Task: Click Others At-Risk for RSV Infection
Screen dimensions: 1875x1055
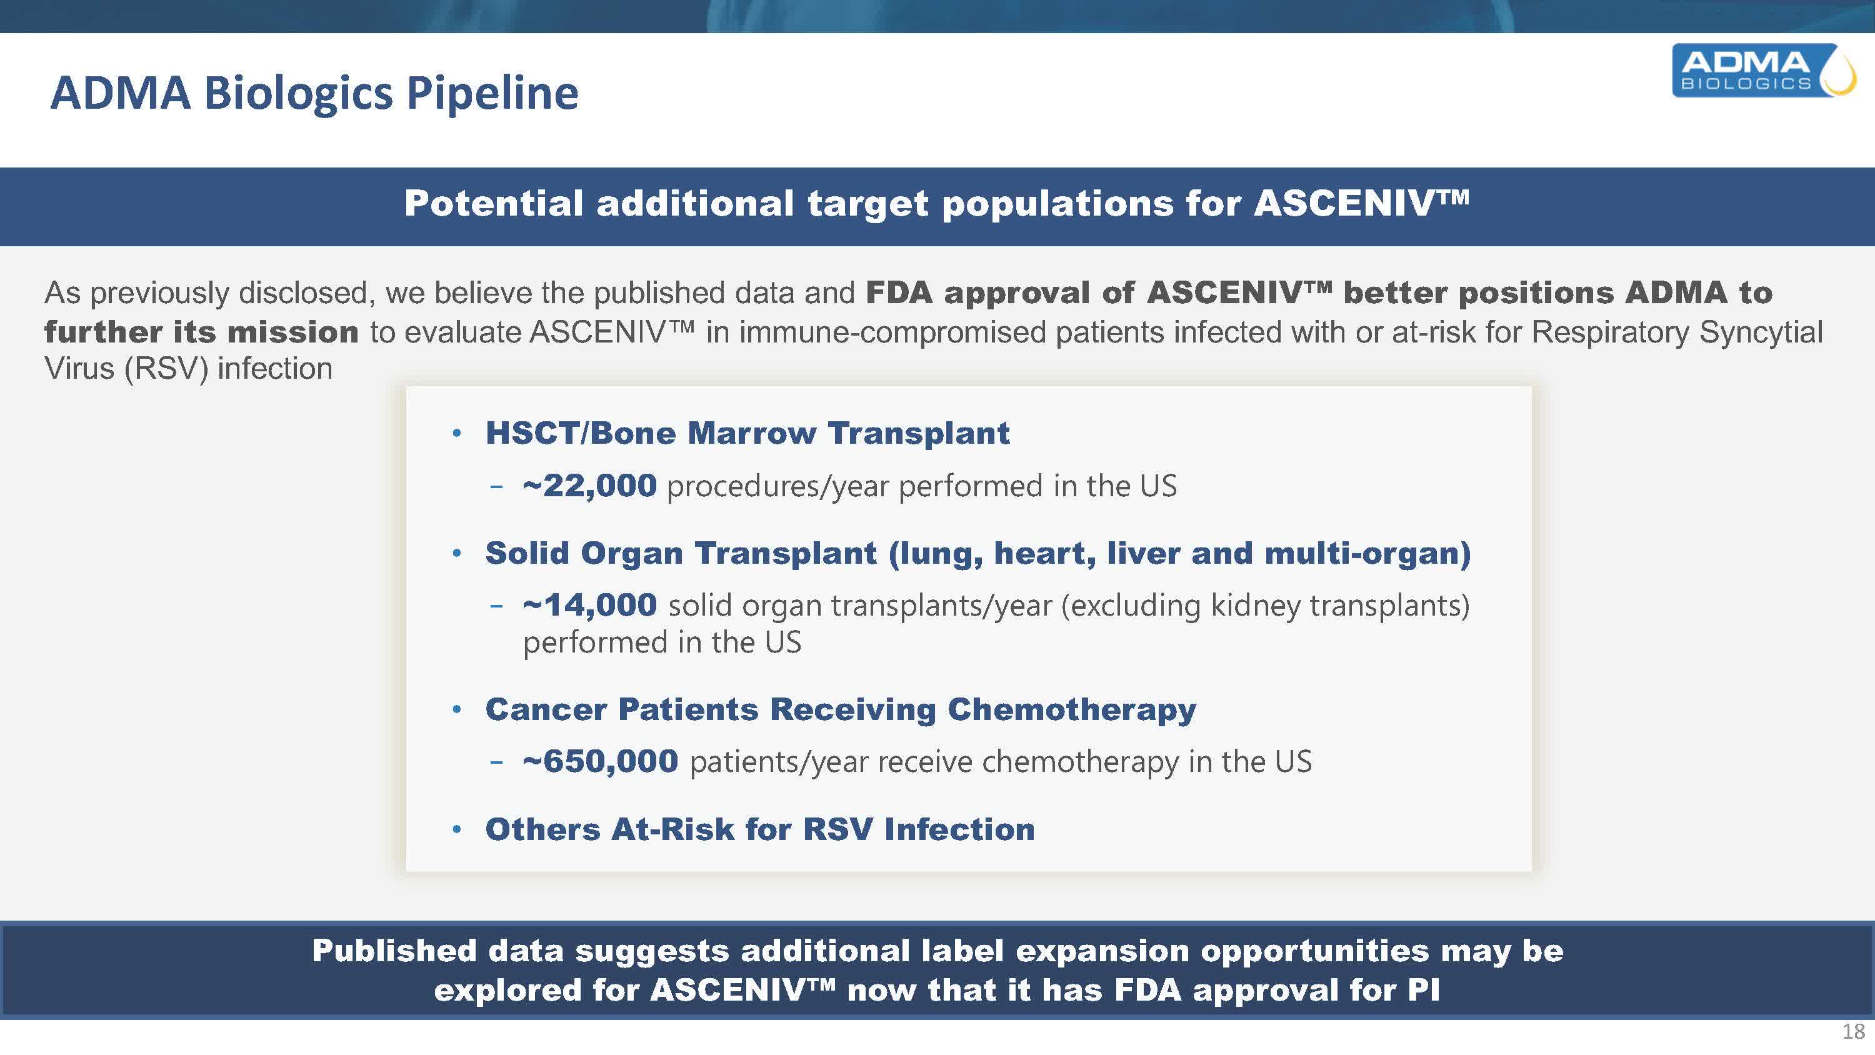Action: pyautogui.click(x=760, y=829)
